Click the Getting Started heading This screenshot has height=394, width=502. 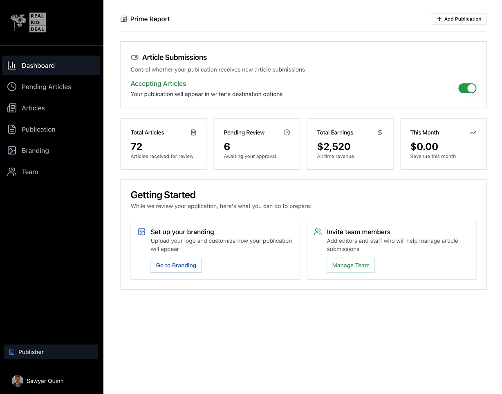(x=163, y=195)
